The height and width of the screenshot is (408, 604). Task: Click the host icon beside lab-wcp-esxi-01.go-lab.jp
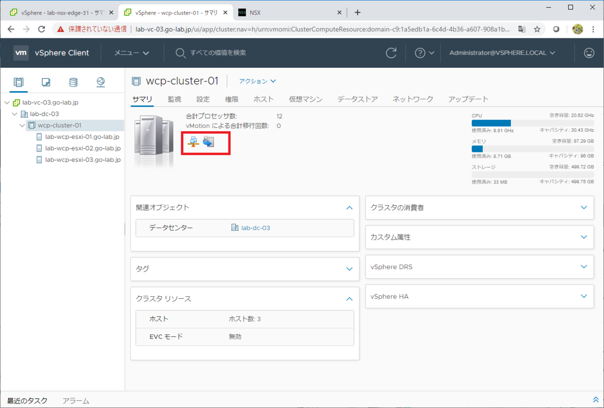(x=40, y=137)
